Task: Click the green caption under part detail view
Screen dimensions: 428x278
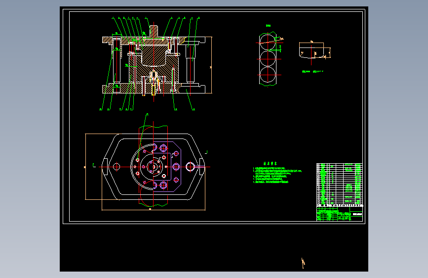Action: (x=312, y=71)
